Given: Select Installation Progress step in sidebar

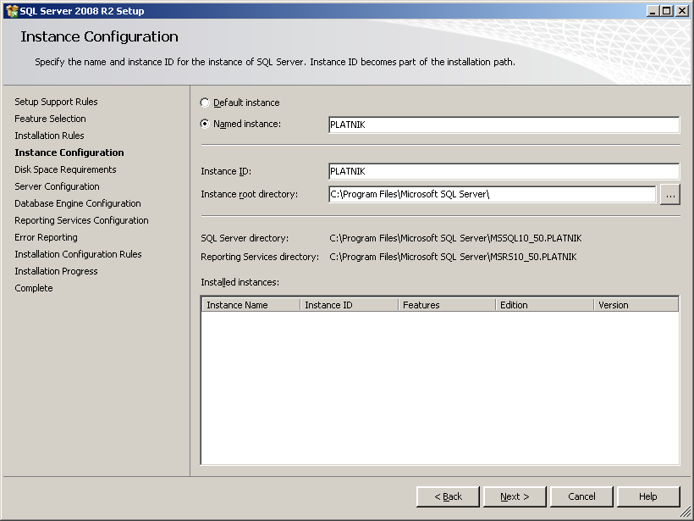Looking at the screenshot, I should 56,271.
